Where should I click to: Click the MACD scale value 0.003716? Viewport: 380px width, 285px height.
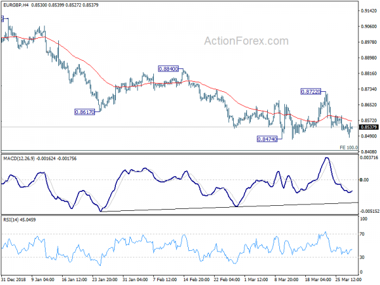pos(369,158)
